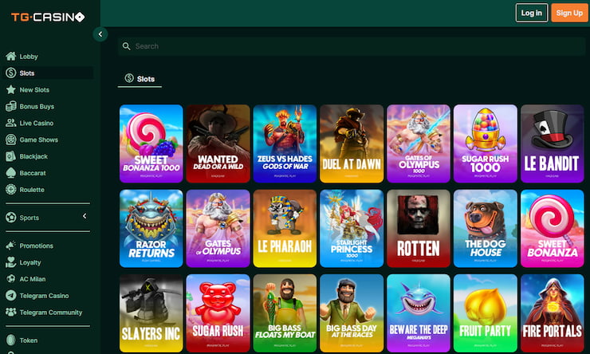
Task: Collapse the sidebar with the round chevron button
Action: tap(100, 33)
